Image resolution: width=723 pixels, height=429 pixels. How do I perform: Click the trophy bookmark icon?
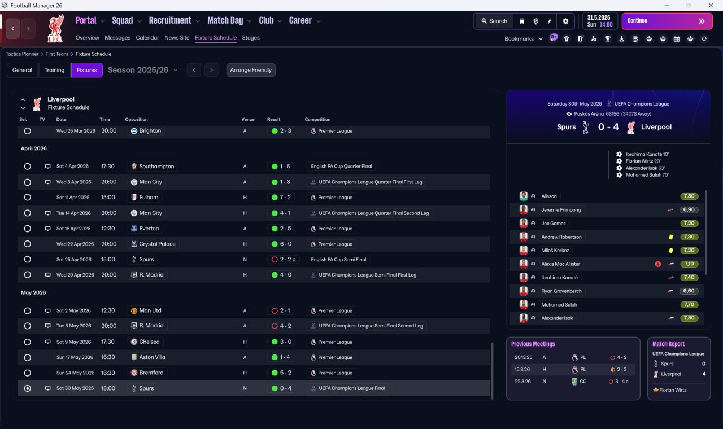(608, 39)
